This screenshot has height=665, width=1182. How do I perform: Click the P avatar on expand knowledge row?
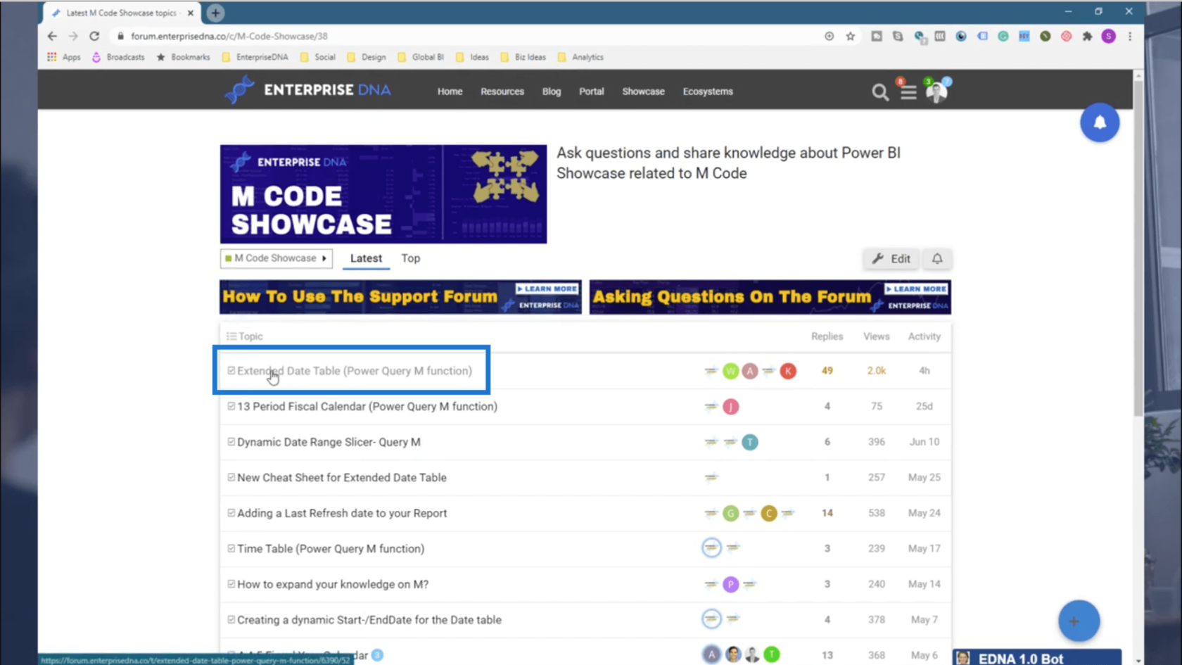(731, 584)
